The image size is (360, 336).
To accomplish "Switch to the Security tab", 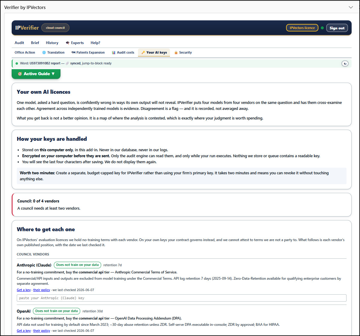I will (183, 52).
